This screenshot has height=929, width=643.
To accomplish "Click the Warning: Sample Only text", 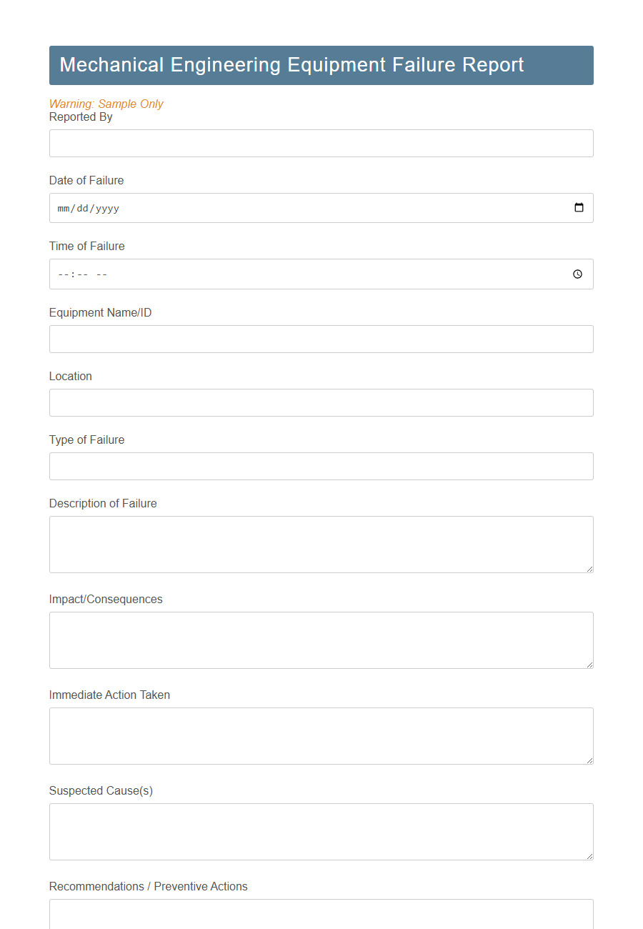I will pyautogui.click(x=106, y=104).
